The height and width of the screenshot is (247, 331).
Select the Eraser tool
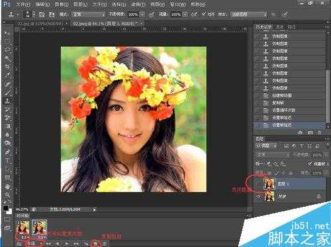[x=7, y=118]
